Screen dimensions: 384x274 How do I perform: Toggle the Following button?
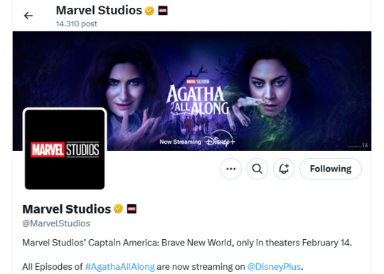pos(331,169)
